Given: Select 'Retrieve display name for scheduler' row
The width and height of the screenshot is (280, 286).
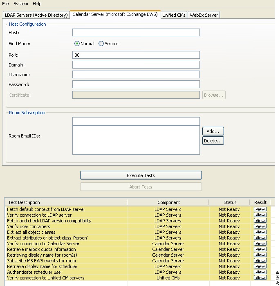Looking at the screenshot, I should [42, 266].
